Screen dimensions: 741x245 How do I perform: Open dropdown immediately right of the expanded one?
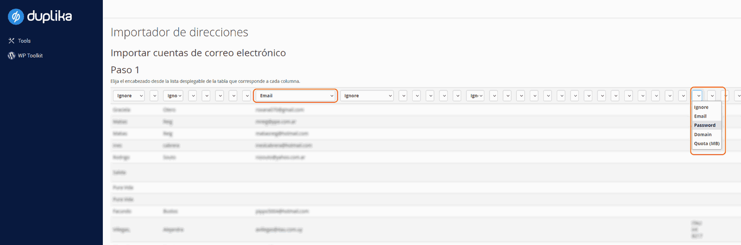[712, 96]
